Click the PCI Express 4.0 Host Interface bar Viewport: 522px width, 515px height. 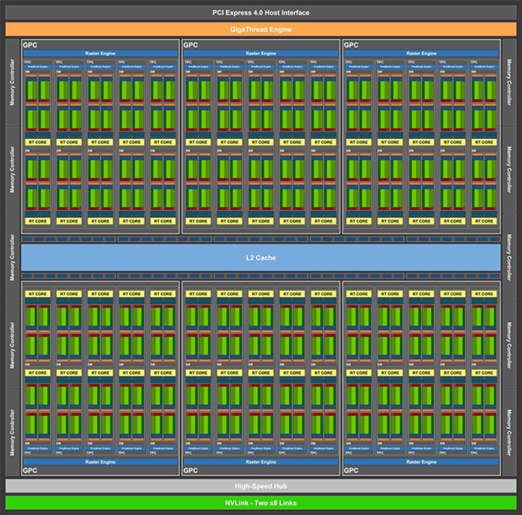[261, 13]
